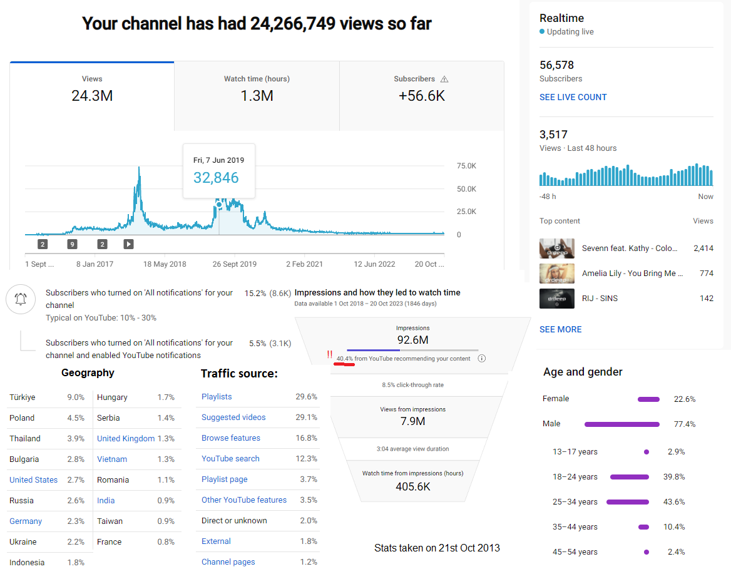Click the SEE LIVE COUNT link
The image size is (731, 569).
(573, 97)
